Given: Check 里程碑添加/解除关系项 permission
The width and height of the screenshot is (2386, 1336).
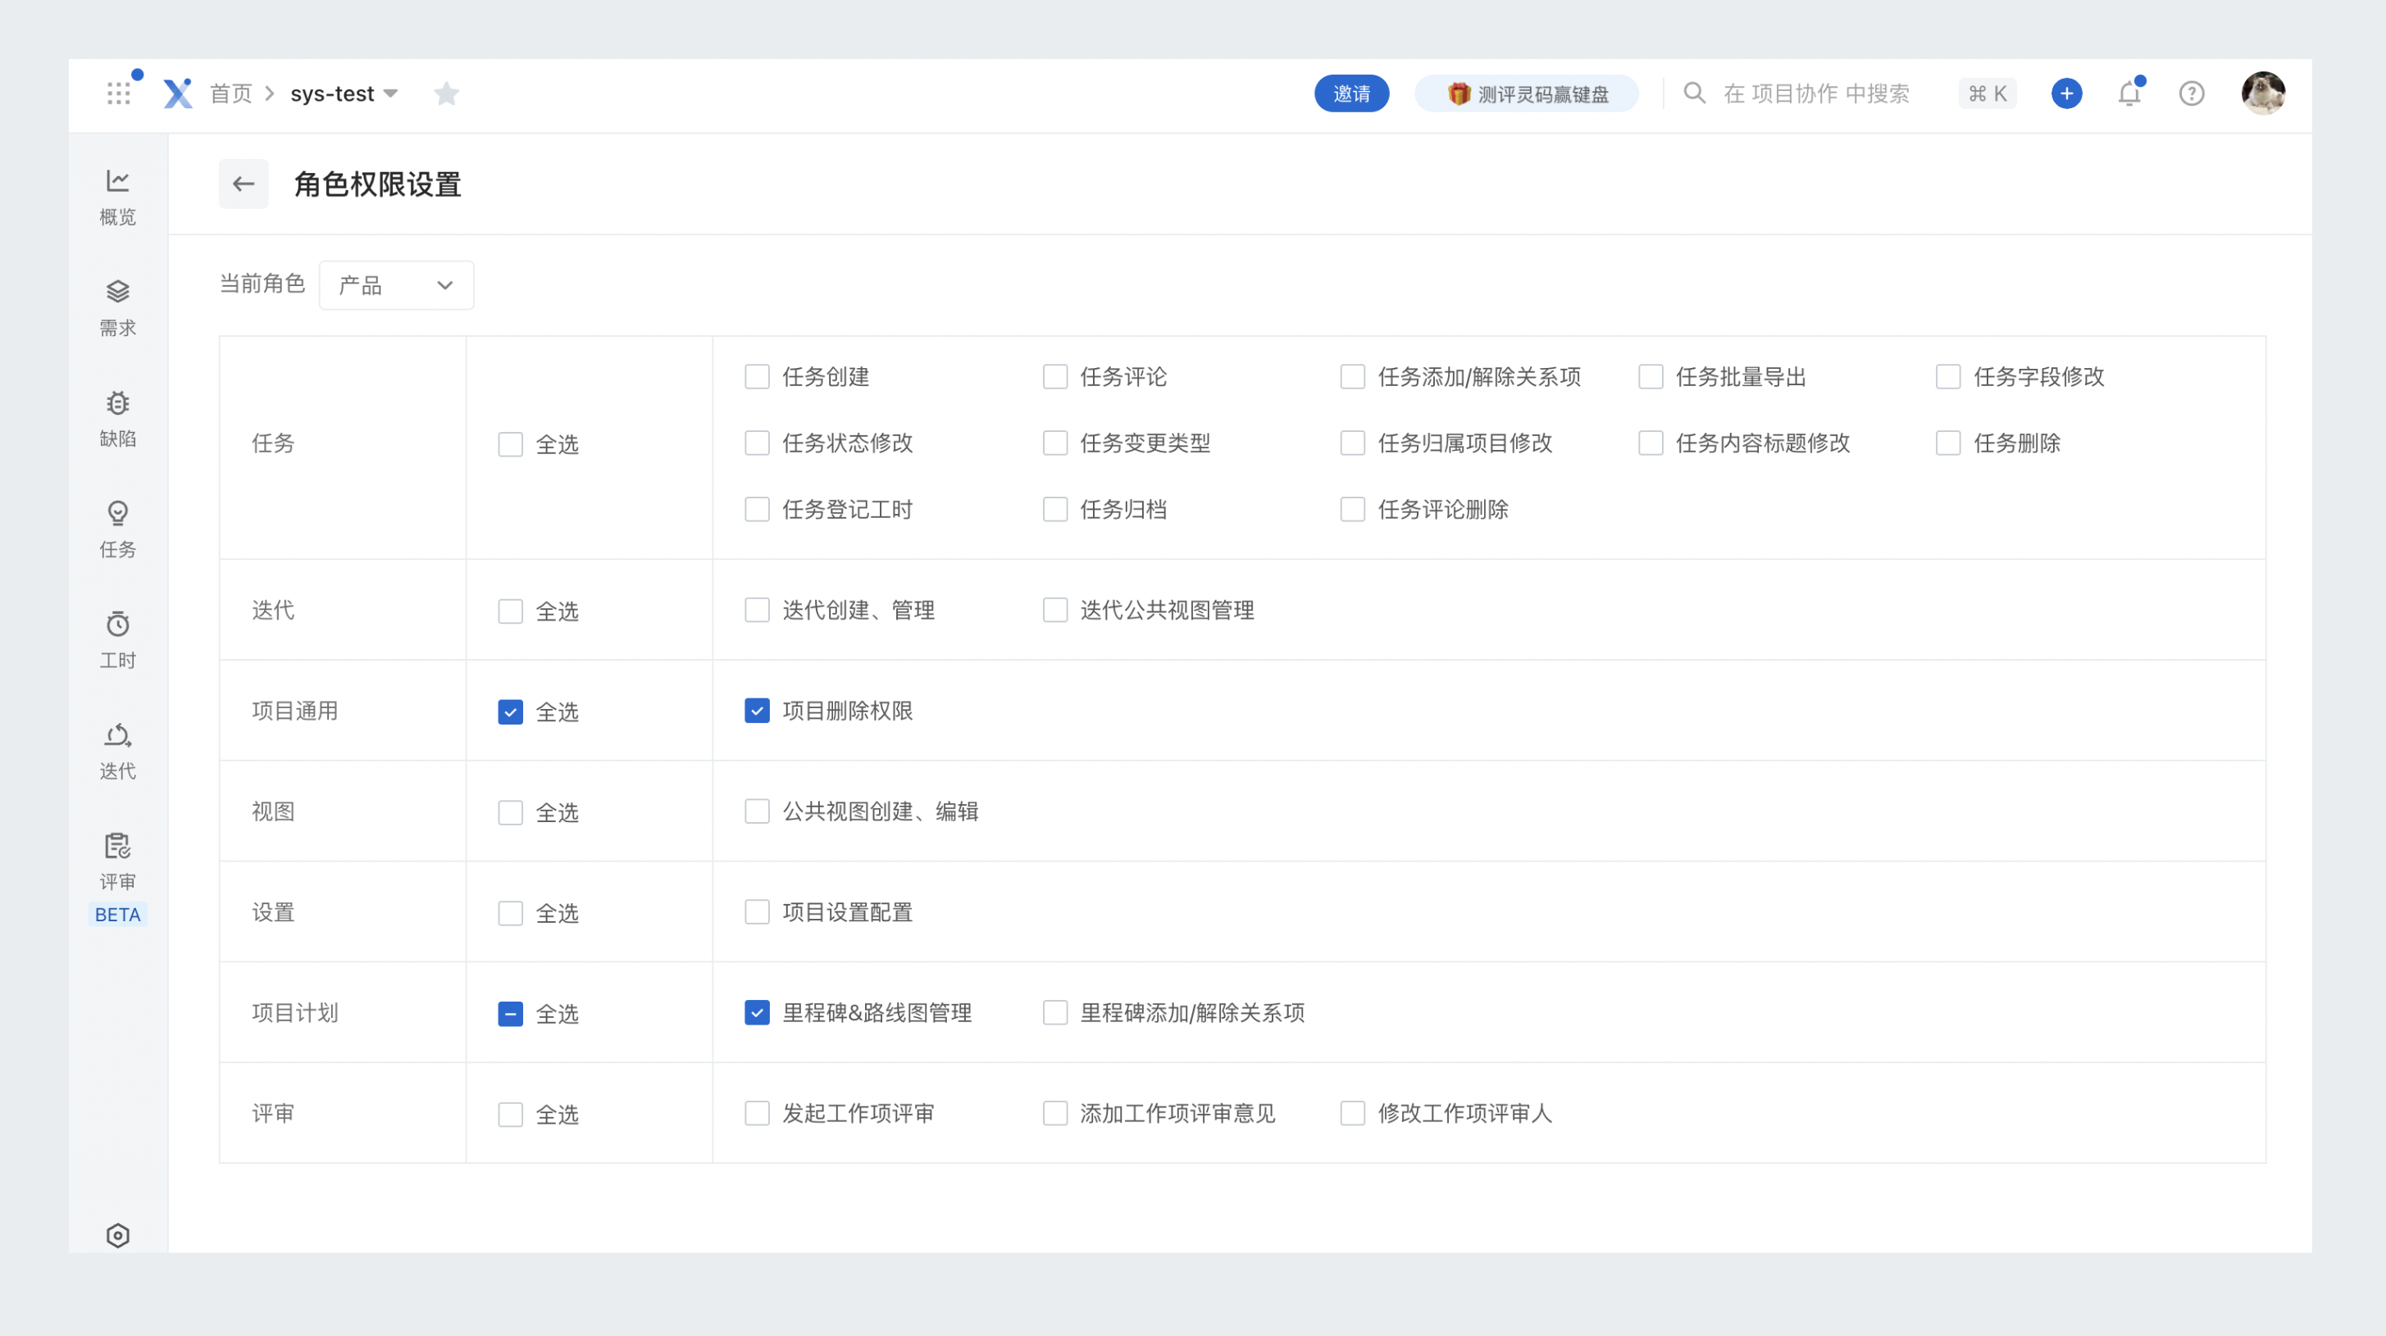Looking at the screenshot, I should click(x=1055, y=1013).
